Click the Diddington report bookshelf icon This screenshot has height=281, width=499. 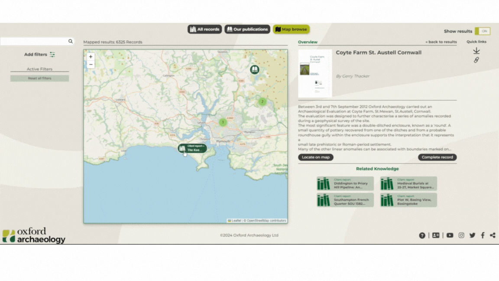tap(324, 184)
